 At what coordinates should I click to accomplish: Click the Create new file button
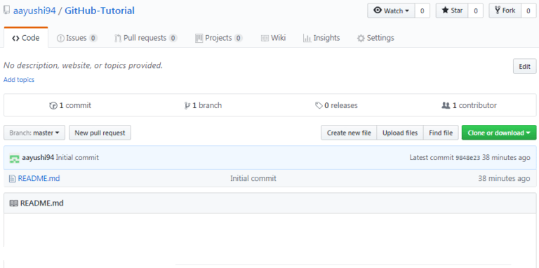click(349, 133)
